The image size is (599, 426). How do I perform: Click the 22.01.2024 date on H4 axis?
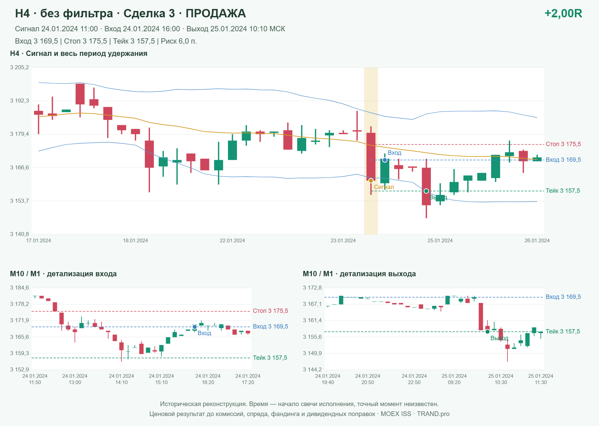(232, 241)
